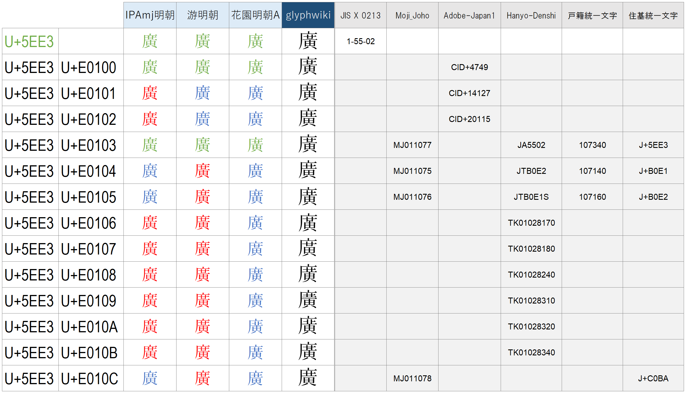Select the TK01028180 cell

tap(531, 249)
